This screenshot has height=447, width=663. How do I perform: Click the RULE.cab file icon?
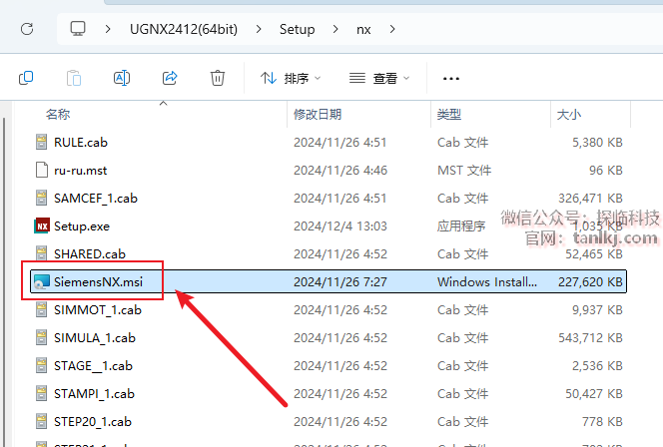click(42, 143)
